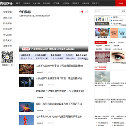Open 科学探秘 in the top navigation bar

[x=66, y=3]
